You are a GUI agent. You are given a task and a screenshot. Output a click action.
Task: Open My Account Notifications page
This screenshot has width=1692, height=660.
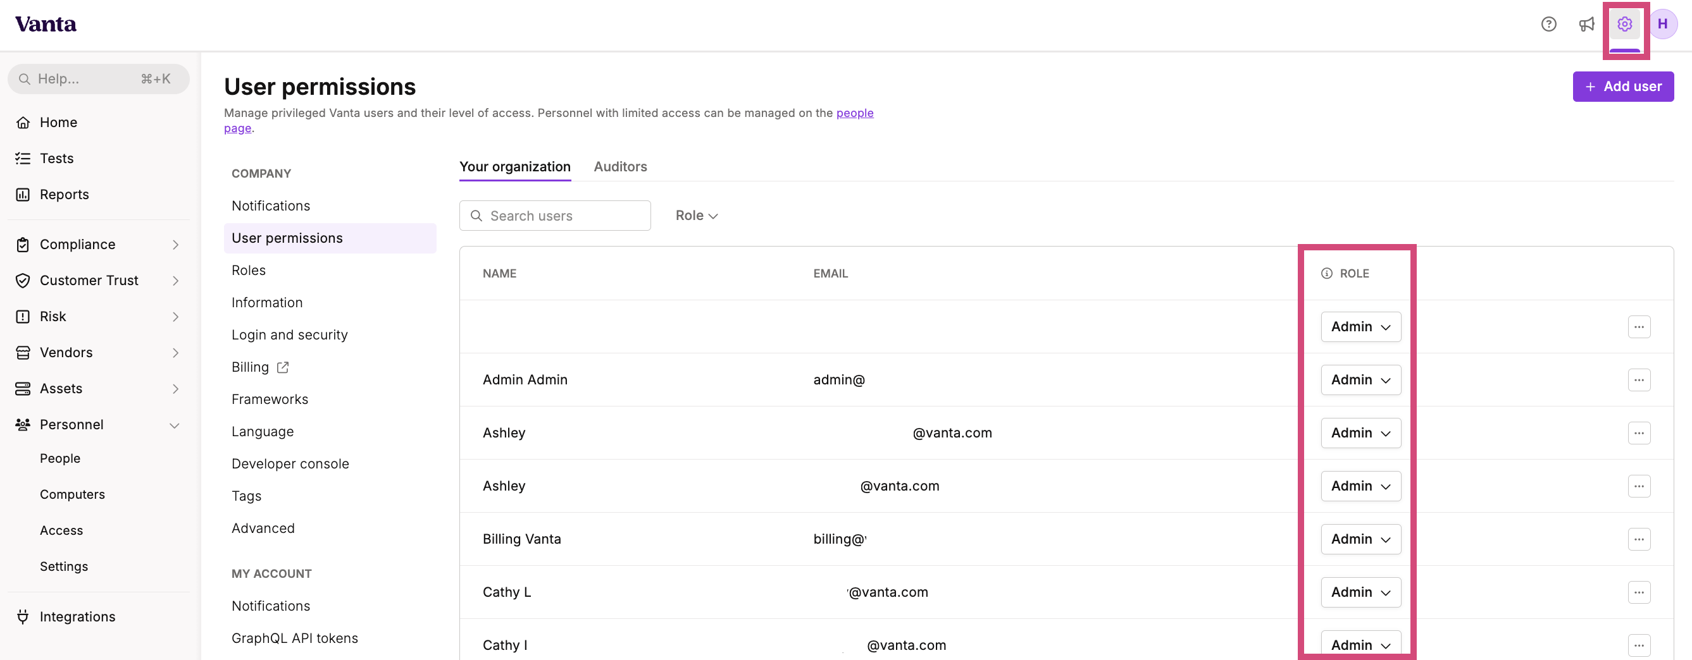[x=271, y=606]
